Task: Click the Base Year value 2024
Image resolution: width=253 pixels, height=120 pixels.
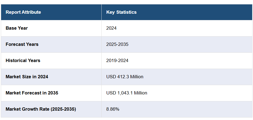Action: pos(111,28)
